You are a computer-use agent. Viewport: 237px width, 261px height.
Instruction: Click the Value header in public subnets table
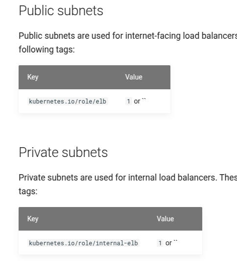134,77
